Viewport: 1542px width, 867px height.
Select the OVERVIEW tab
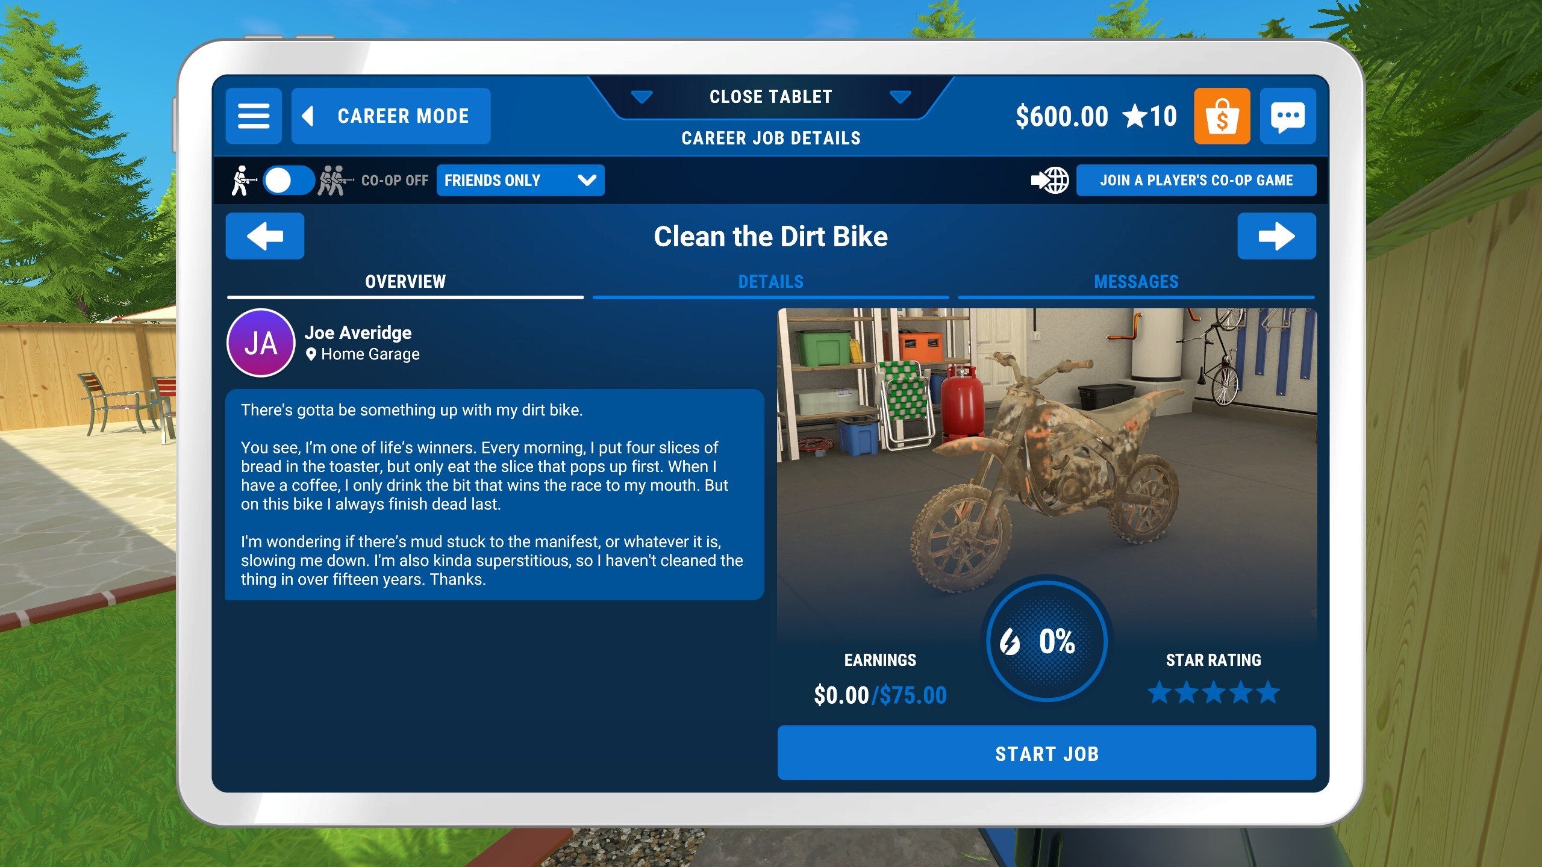click(x=405, y=281)
